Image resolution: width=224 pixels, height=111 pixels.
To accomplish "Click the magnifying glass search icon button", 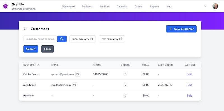I will pyautogui.click(x=62, y=39).
